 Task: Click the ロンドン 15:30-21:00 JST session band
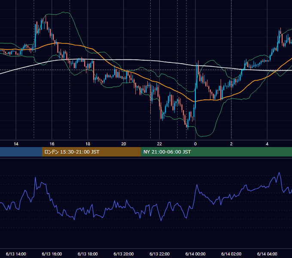click(91, 152)
